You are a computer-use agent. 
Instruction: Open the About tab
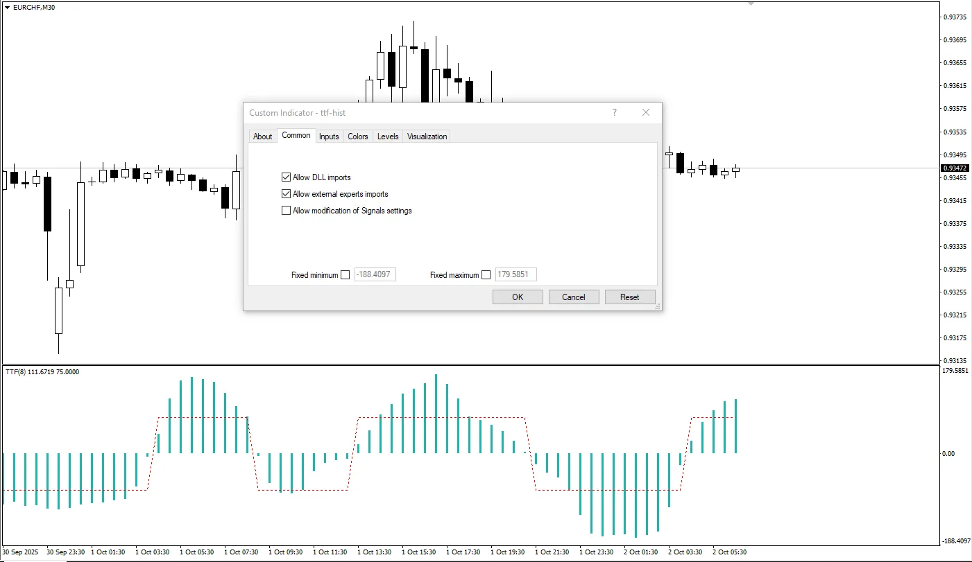tap(262, 137)
